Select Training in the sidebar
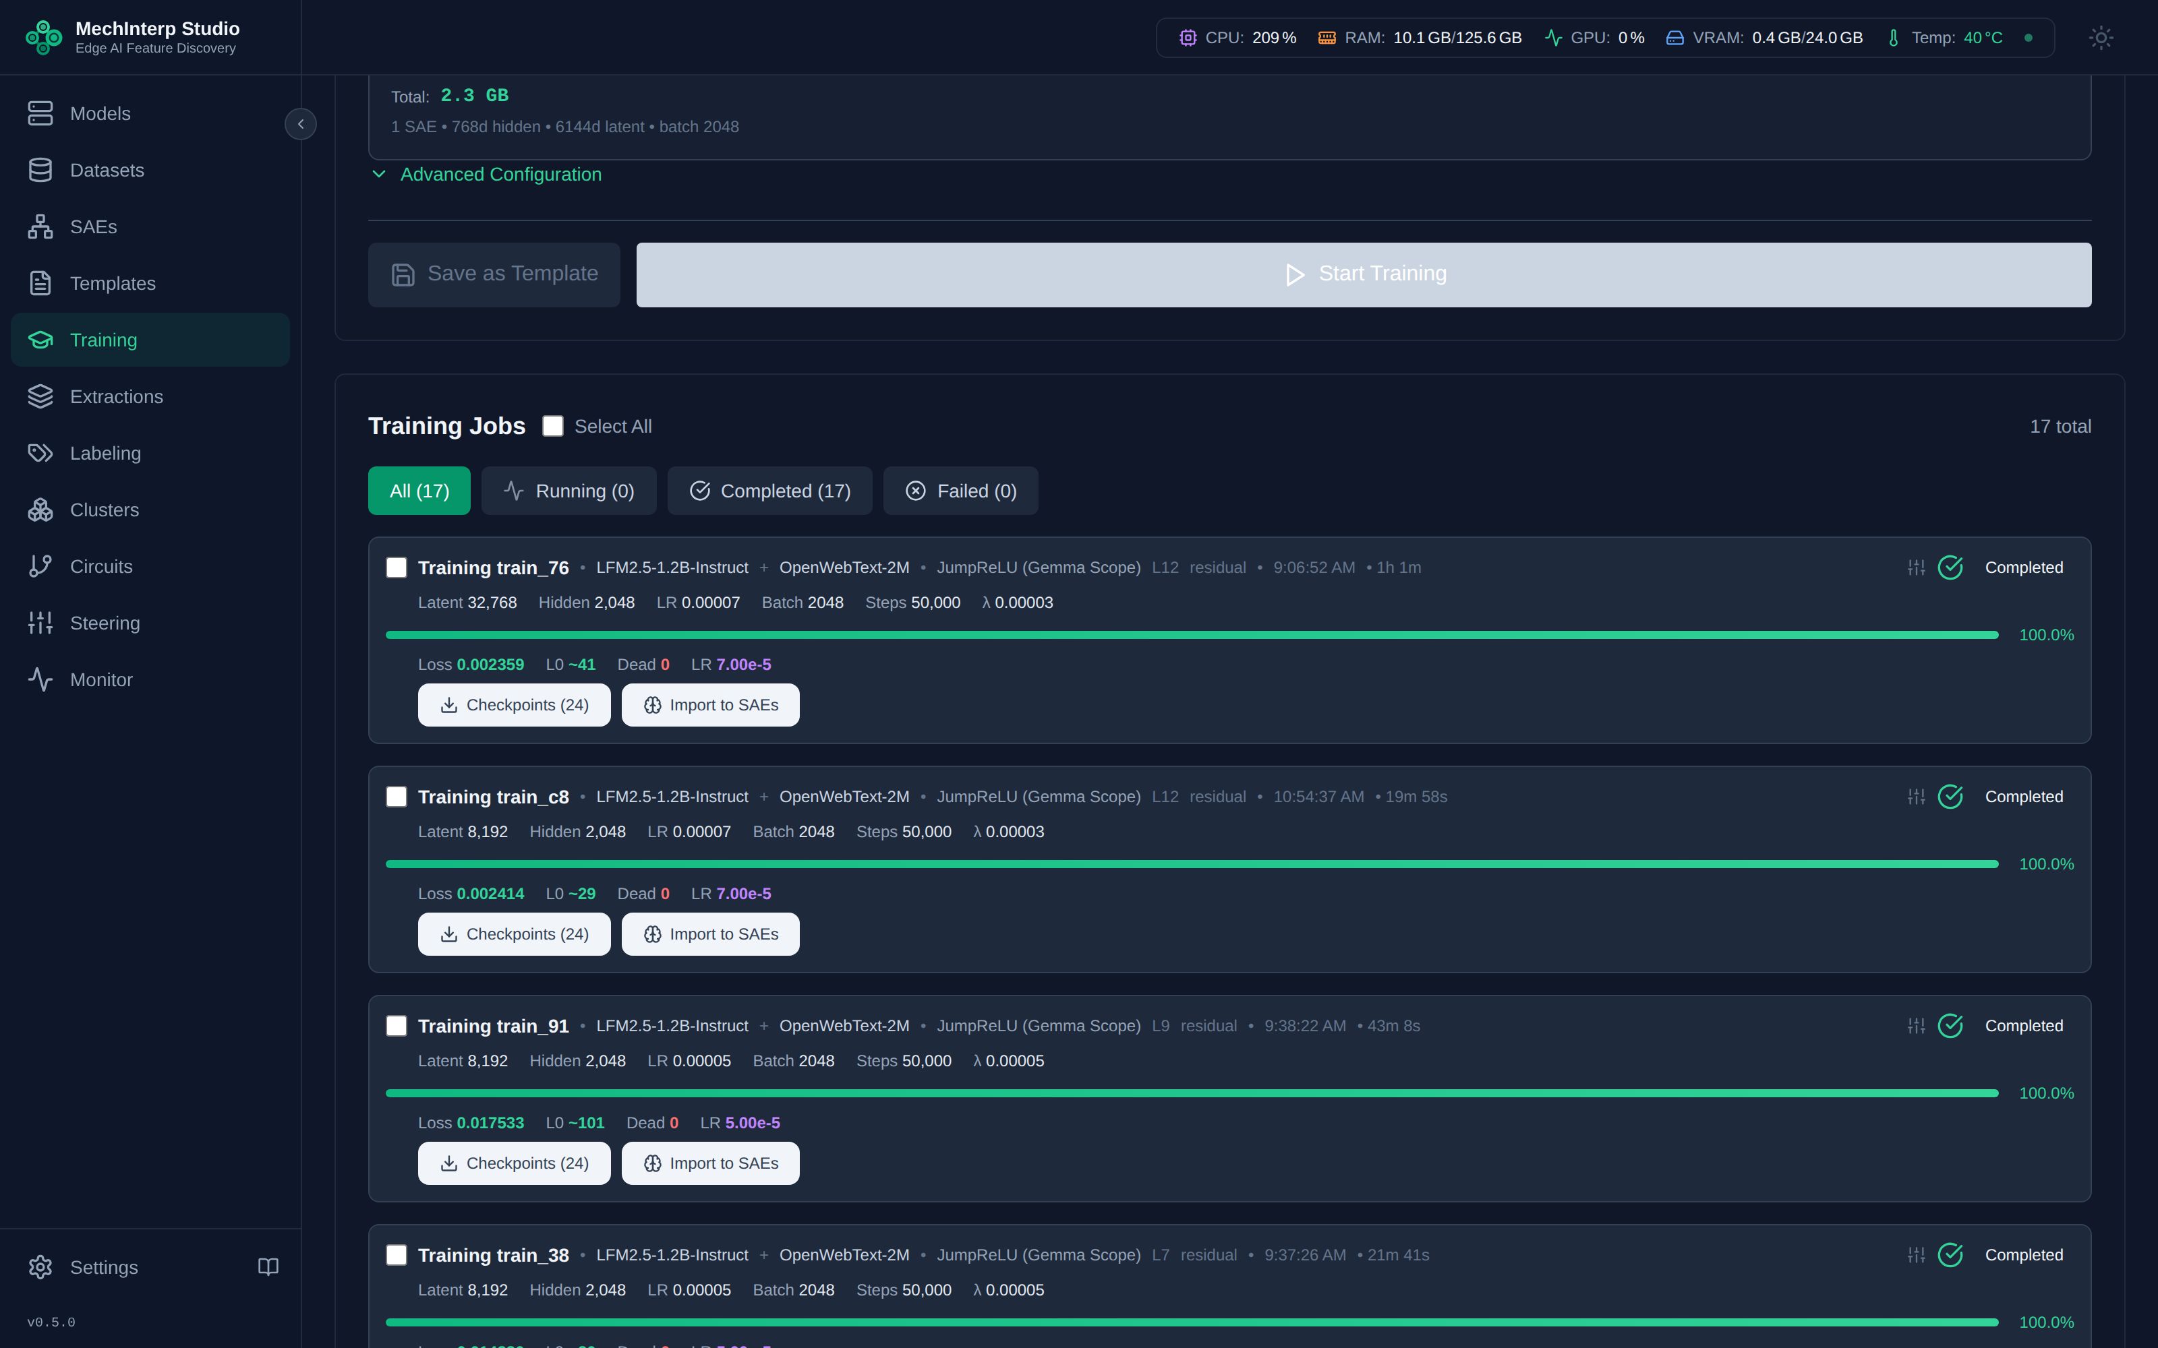The width and height of the screenshot is (2158, 1348). [x=150, y=340]
